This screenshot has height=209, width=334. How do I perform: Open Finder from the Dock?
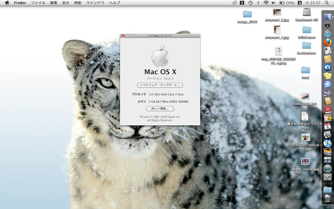point(328,17)
